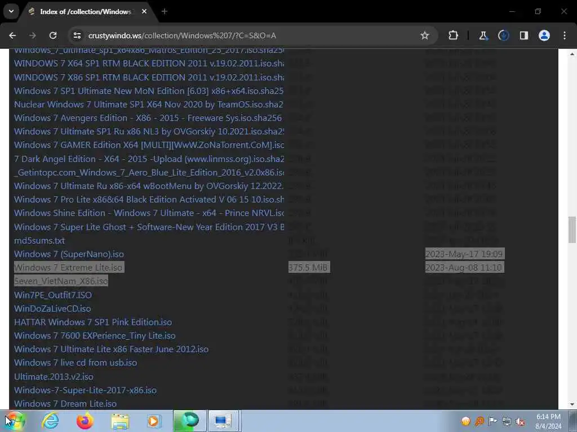The width and height of the screenshot is (577, 432).
Task: Open Windows 7 Ultimate Ru x86-x64 wBootMenu link
Action: click(149, 186)
